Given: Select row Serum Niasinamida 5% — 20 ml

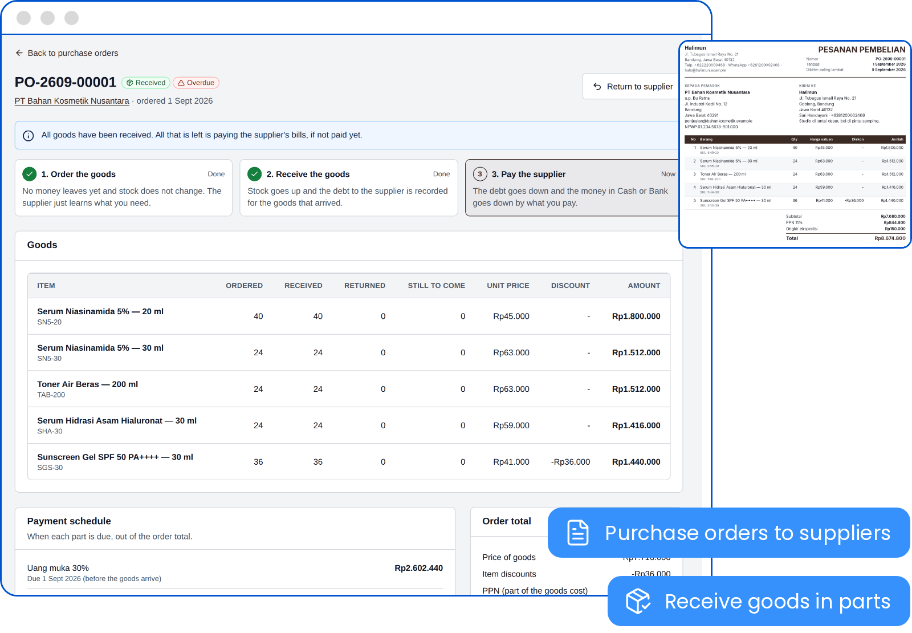Looking at the screenshot, I should pos(349,316).
